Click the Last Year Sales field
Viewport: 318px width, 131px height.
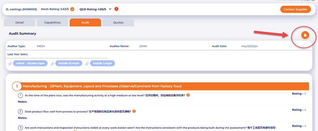click(x=65, y=54)
